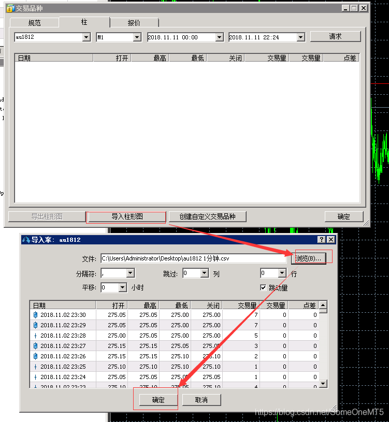The width and height of the screenshot is (389, 422).
Task: Select row 2018.11.02 23:29
Action: [175, 325]
